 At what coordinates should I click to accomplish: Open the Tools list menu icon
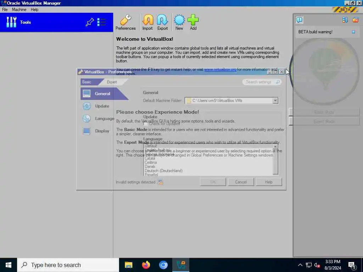[101, 22]
